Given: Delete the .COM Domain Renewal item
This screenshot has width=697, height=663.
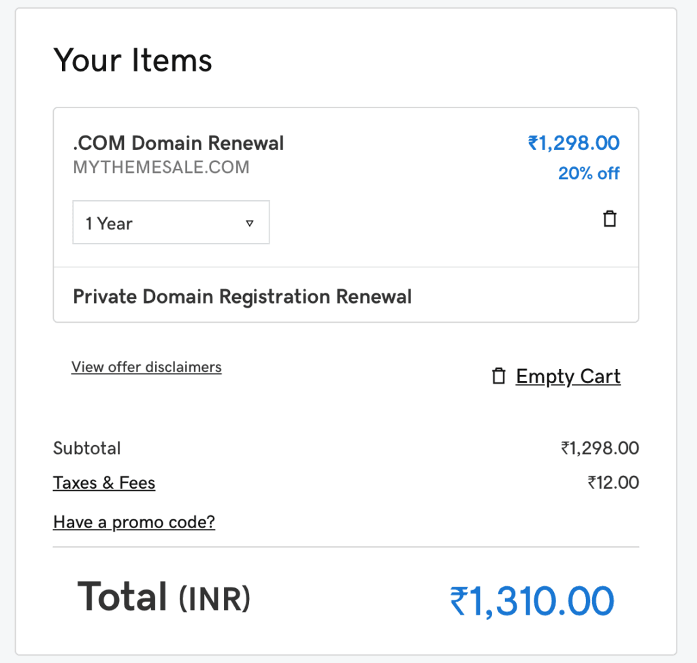Looking at the screenshot, I should [x=610, y=219].
